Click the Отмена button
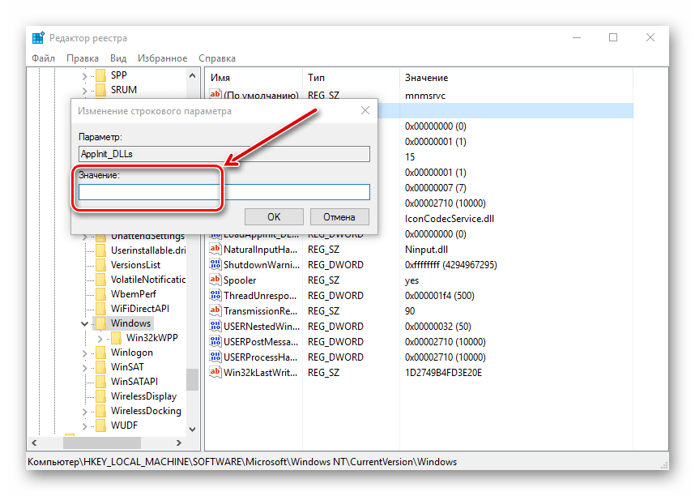This screenshot has height=496, width=695. 339,216
